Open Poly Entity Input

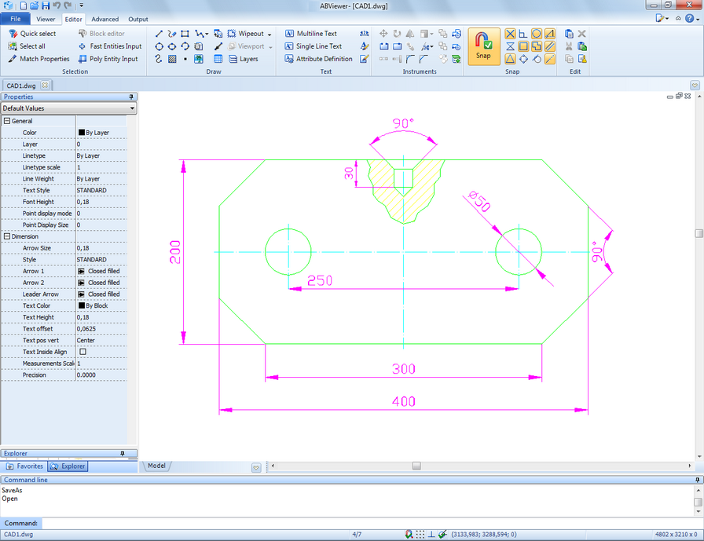108,59
